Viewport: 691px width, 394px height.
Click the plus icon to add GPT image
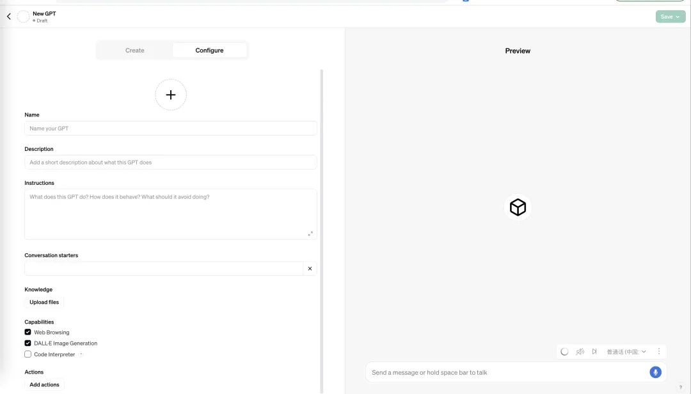click(x=171, y=95)
